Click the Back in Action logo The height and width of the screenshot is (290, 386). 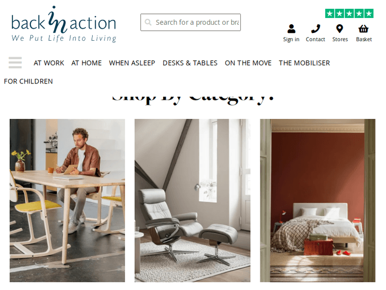coord(64,24)
